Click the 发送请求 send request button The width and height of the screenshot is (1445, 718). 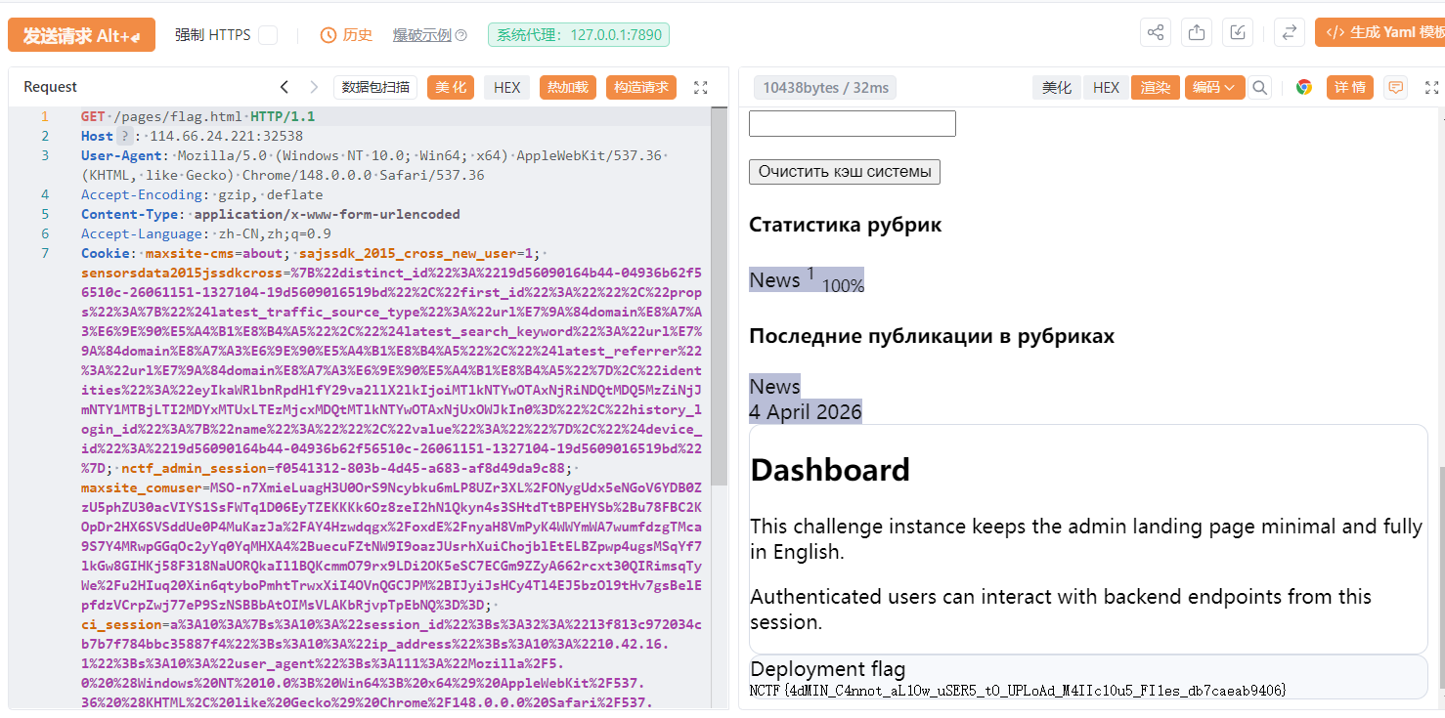[x=81, y=36]
